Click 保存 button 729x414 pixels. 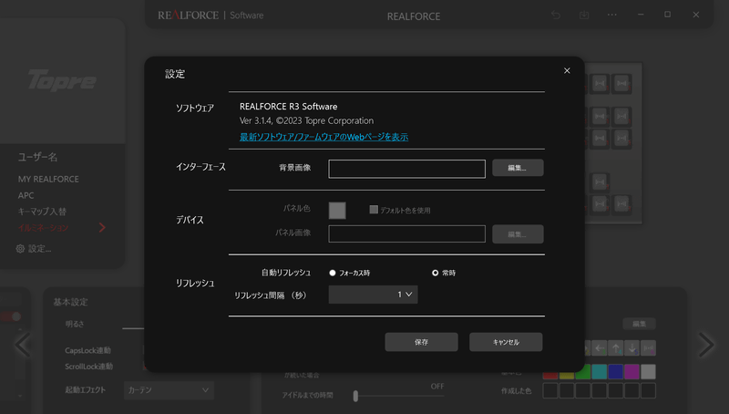pyautogui.click(x=421, y=342)
